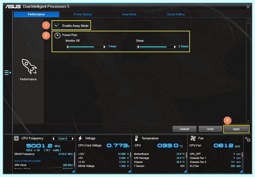Screen dimensions: 255x177
Task: Switch to the Away Mode tab
Action: click(x=129, y=14)
